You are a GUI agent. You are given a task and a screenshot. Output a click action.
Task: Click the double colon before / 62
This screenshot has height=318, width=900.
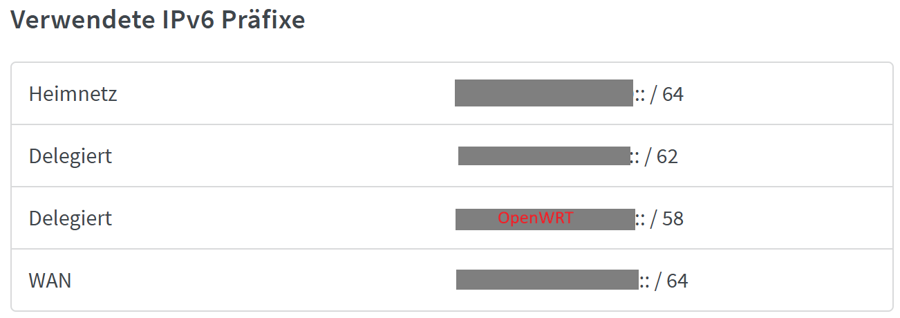coord(635,157)
